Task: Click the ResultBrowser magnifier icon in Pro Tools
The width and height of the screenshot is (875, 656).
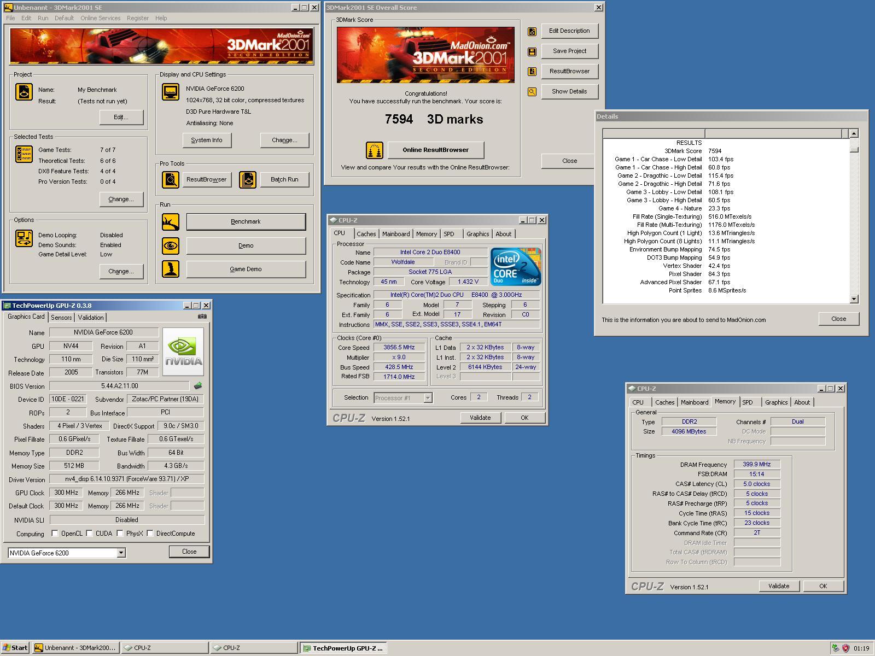Action: pos(170,179)
